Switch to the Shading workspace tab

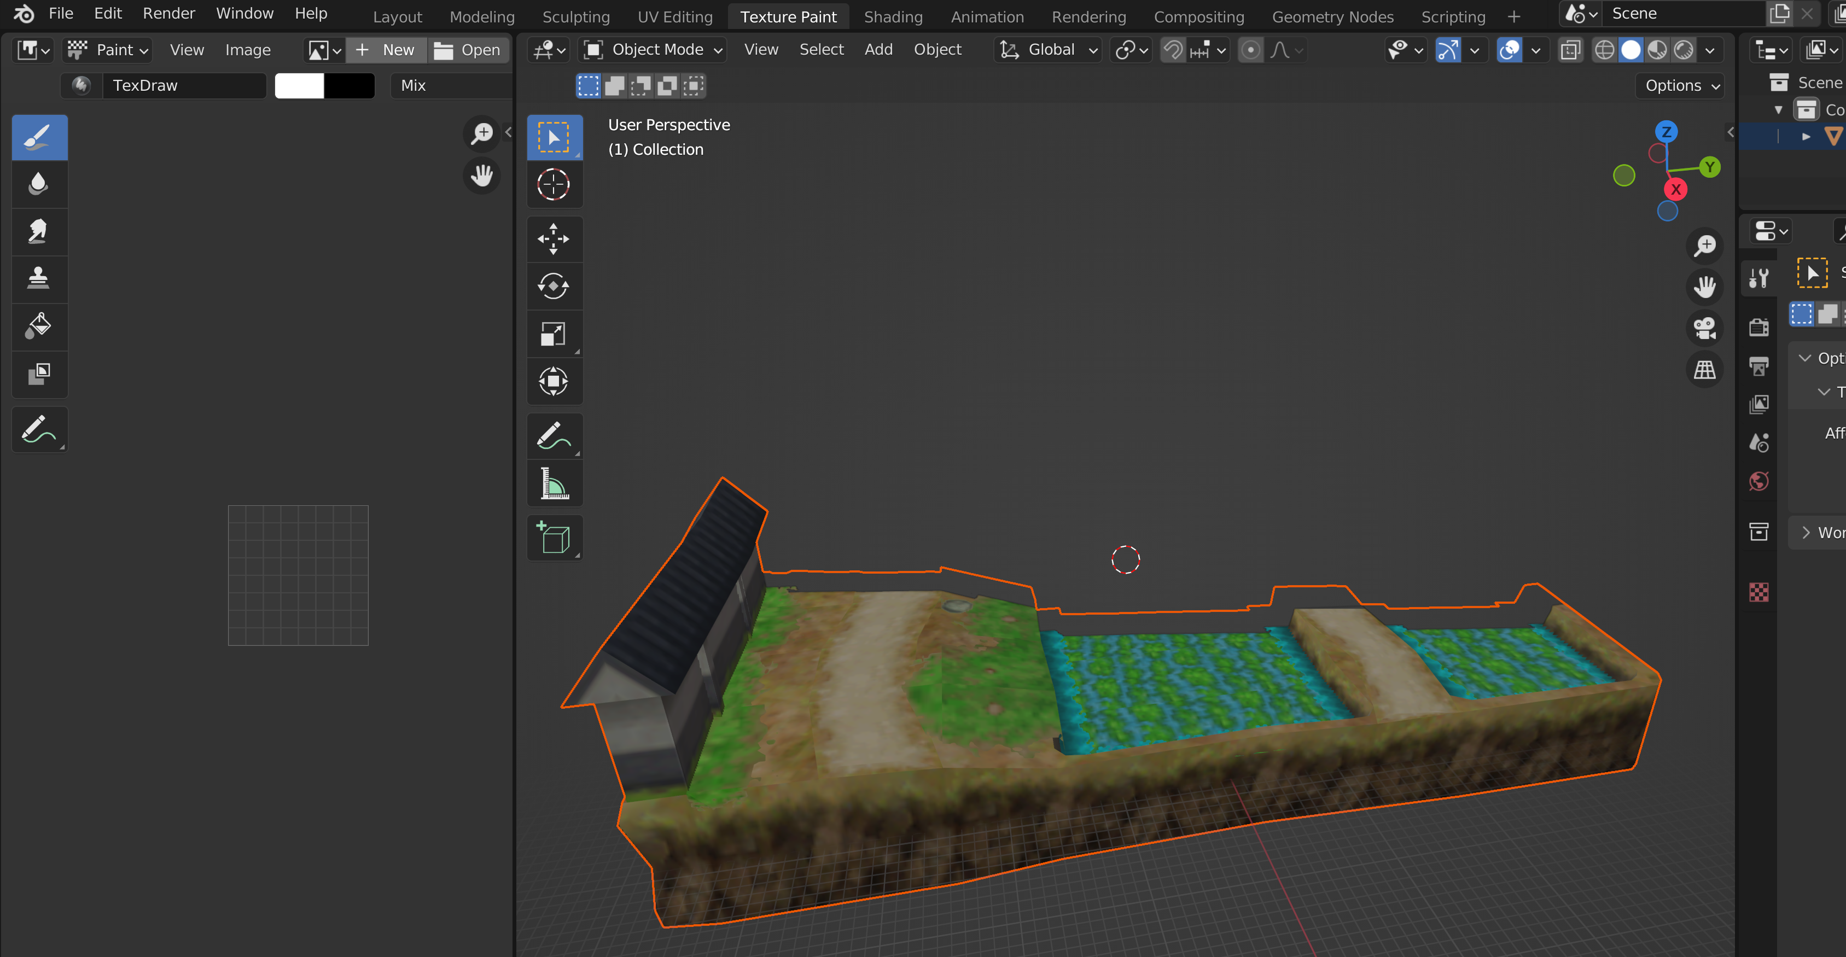coord(893,16)
